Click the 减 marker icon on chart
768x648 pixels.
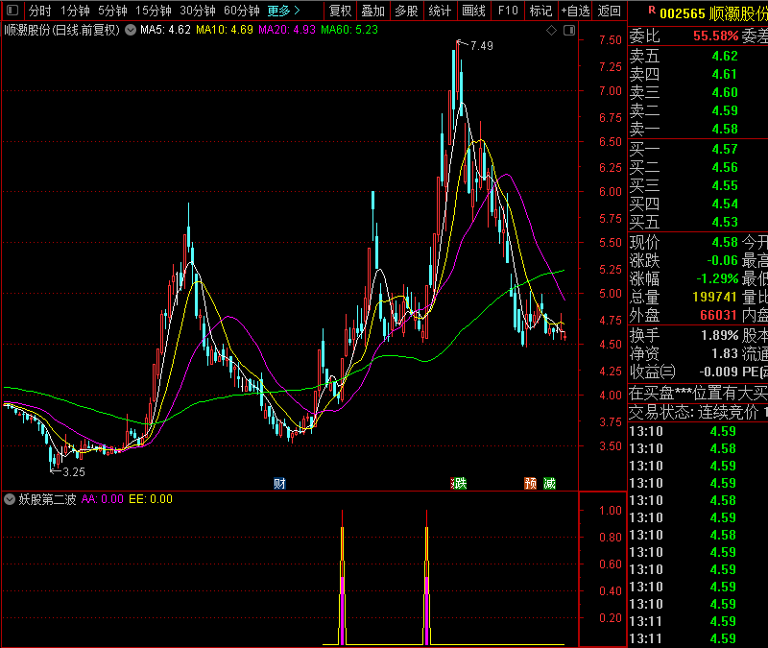coord(548,482)
